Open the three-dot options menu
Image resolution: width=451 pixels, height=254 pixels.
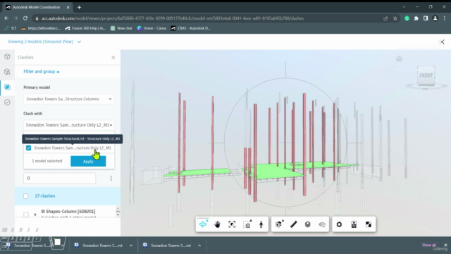point(111,179)
